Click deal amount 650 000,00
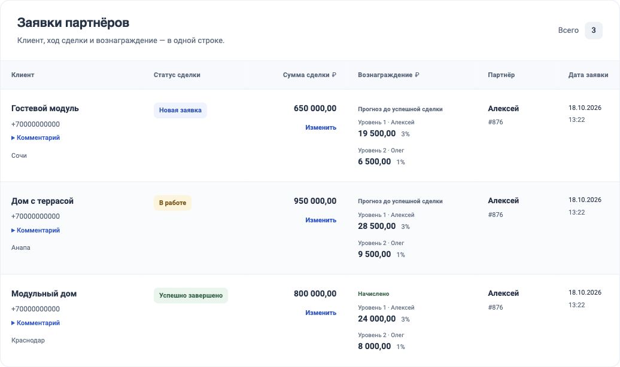620x367 pixels. pos(315,108)
